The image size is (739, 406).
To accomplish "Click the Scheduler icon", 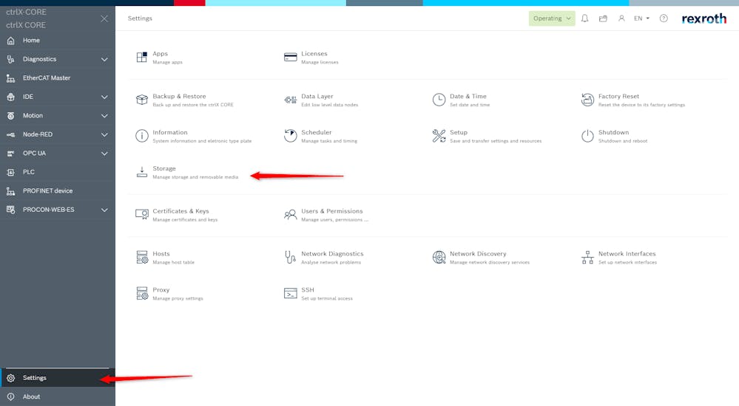I will click(x=290, y=136).
